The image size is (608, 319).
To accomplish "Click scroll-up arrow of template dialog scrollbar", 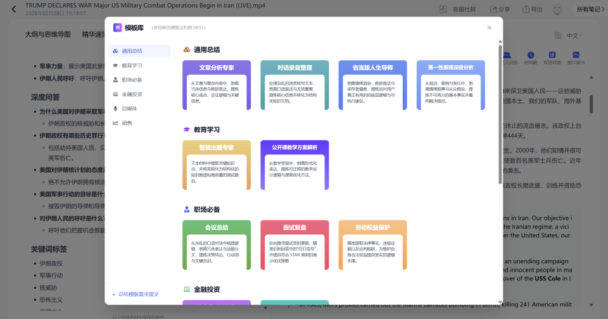I will pos(500,42).
